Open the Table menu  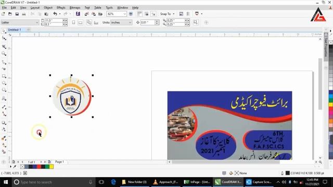[98, 8]
